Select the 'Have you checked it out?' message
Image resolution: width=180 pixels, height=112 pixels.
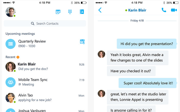point(131,71)
